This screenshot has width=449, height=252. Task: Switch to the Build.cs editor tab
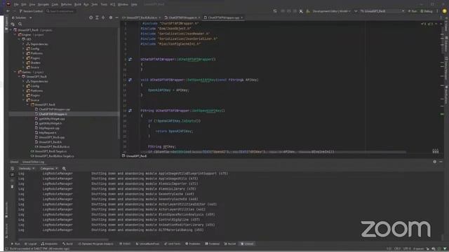tap(142, 17)
